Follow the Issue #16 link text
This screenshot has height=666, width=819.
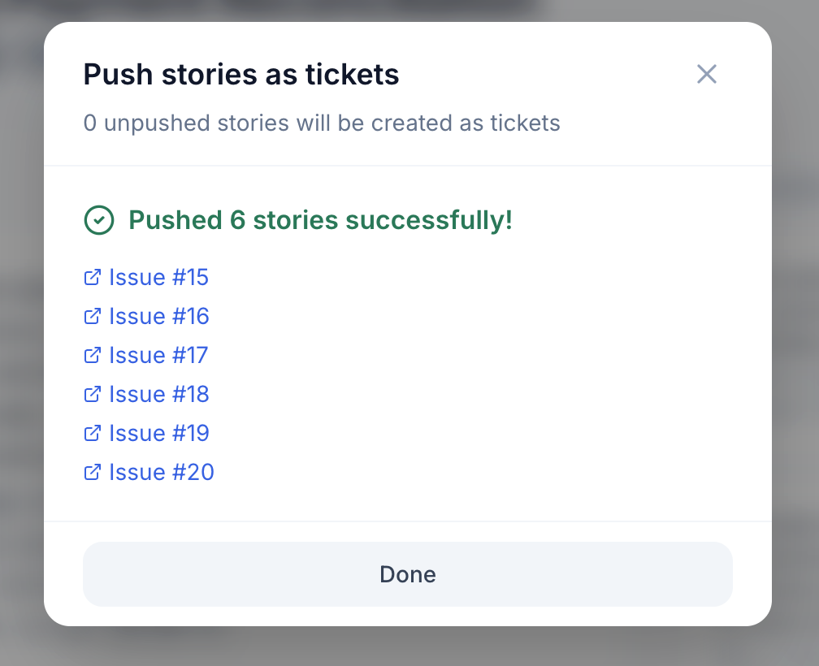coord(159,317)
